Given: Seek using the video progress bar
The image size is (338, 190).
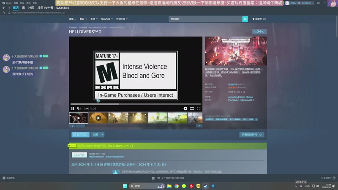Looking at the screenshot, I should click(x=136, y=104).
